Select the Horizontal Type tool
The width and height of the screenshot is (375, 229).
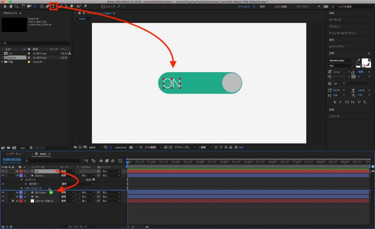[53, 6]
